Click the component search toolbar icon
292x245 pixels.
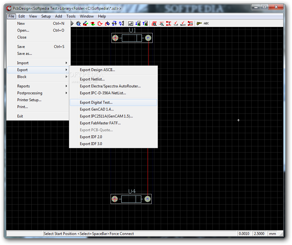click(x=78, y=23)
